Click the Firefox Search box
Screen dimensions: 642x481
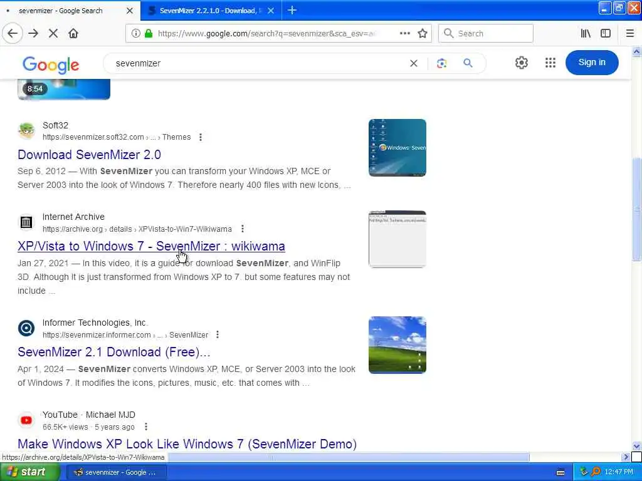point(486,33)
